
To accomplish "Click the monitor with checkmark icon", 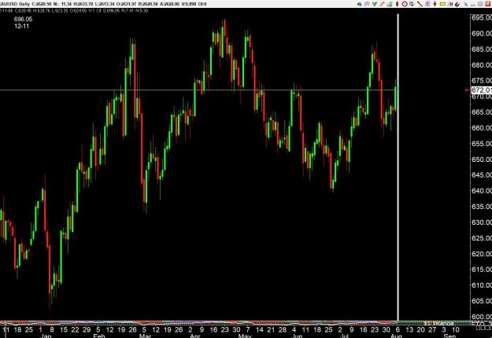I will (x=412, y=4).
